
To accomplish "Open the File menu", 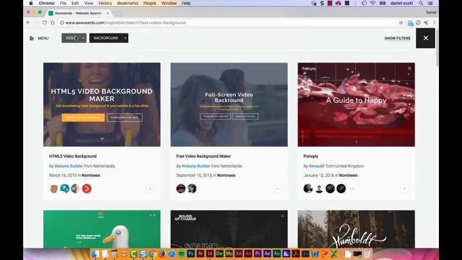I will coord(63,3).
